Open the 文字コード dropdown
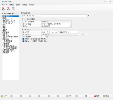 [x=70, y=26]
